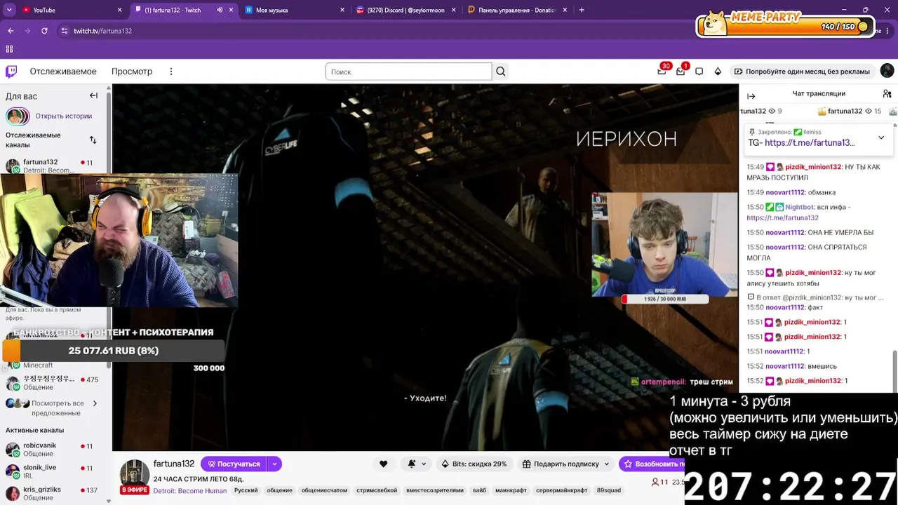Switch to the Панель управления Donation tab

(517, 10)
